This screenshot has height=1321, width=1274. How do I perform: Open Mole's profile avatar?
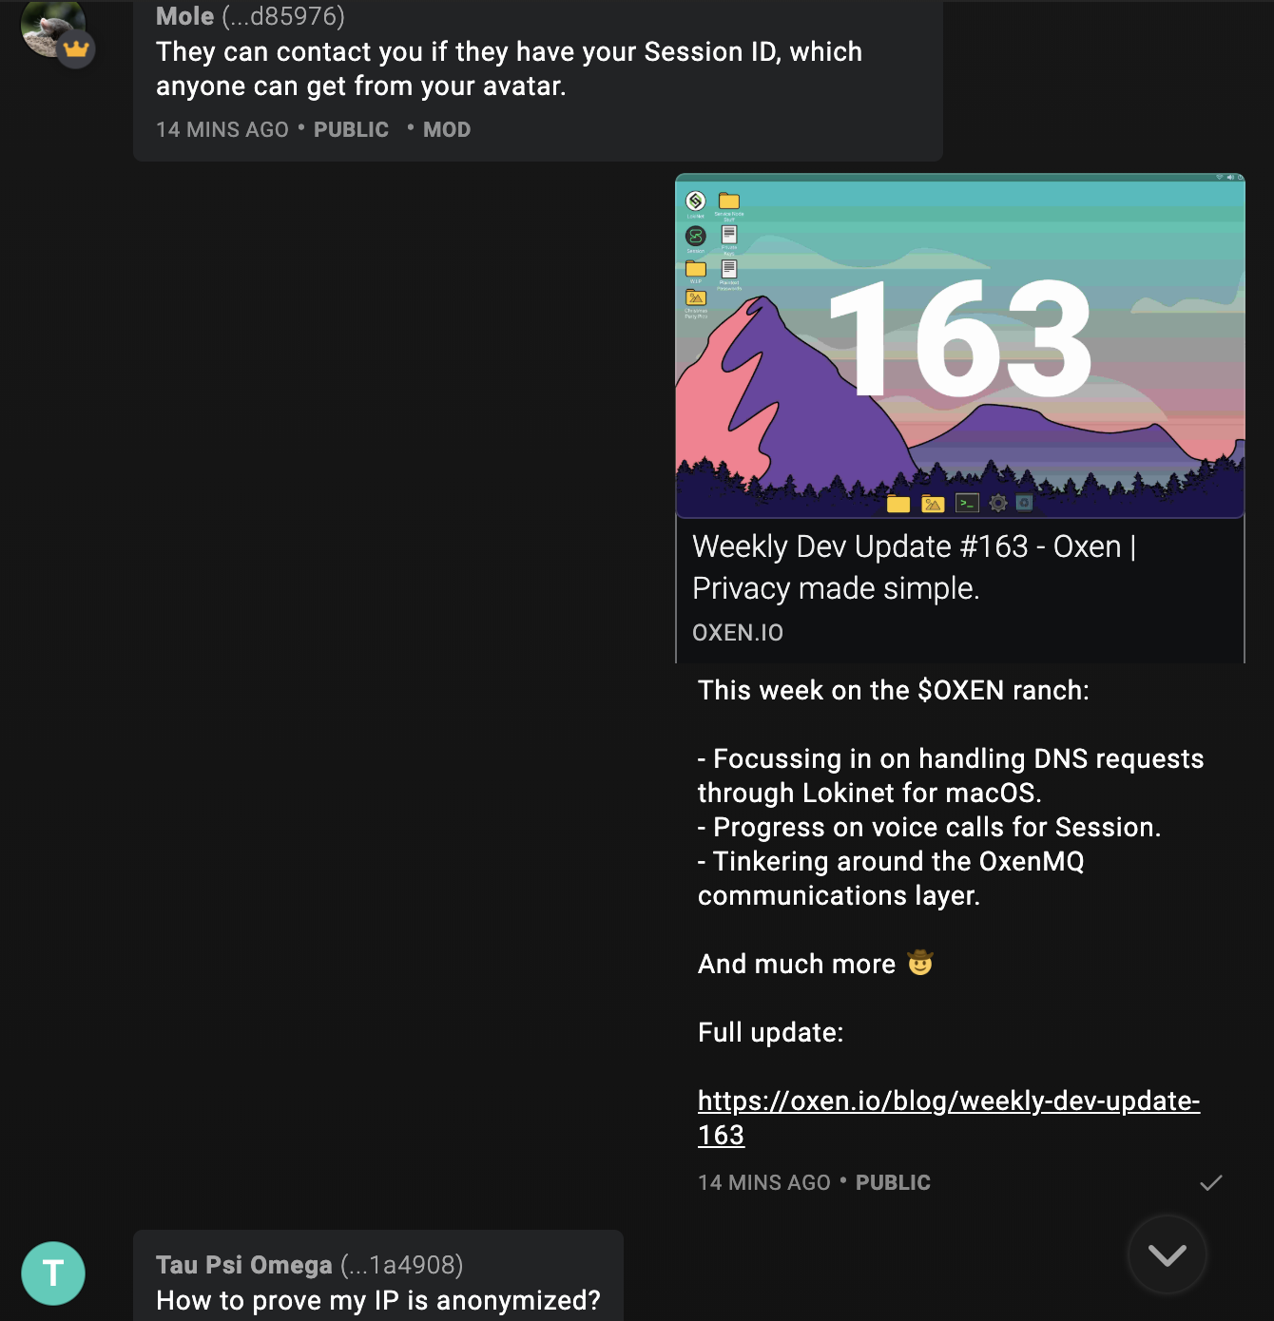point(52,27)
